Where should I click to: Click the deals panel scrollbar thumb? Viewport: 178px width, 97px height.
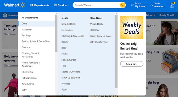116,51
